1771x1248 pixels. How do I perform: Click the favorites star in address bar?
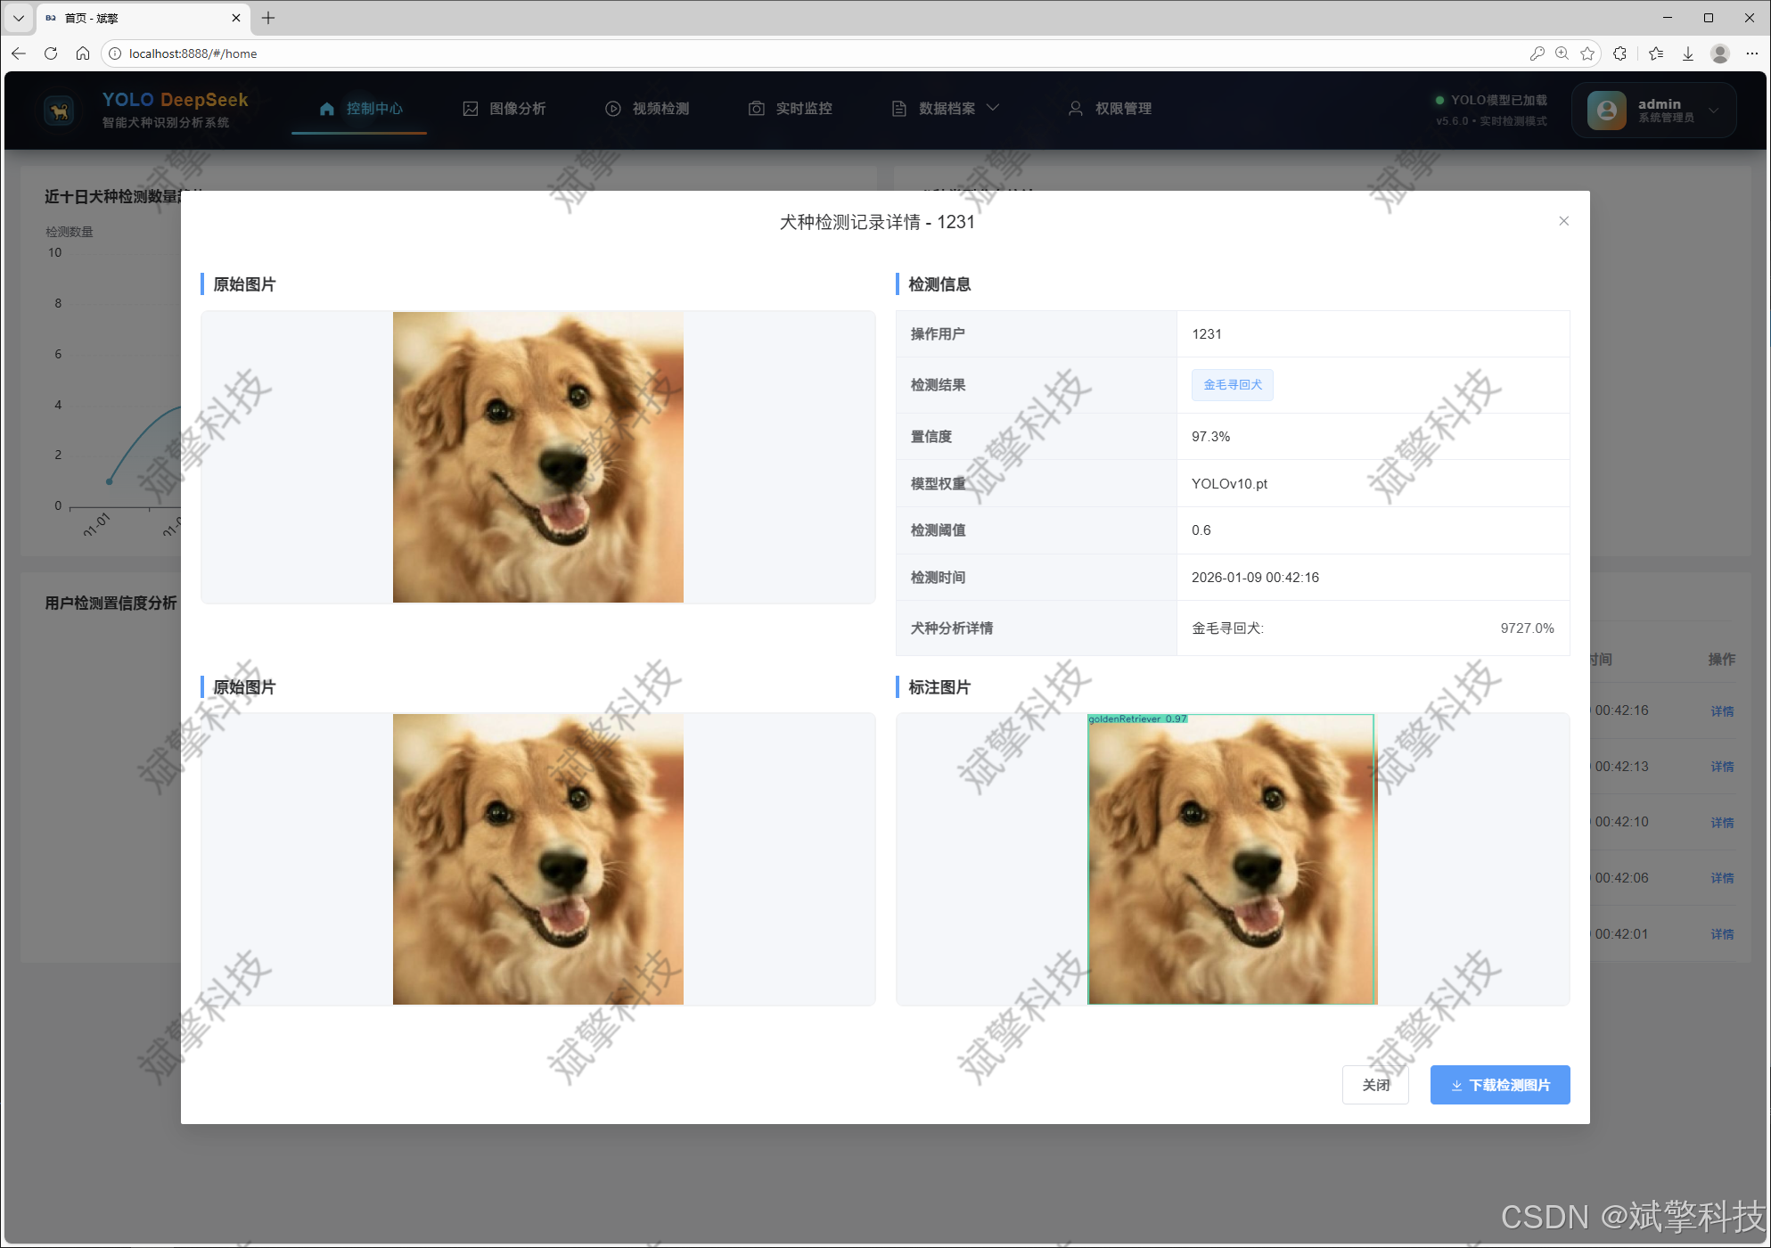click(x=1587, y=53)
